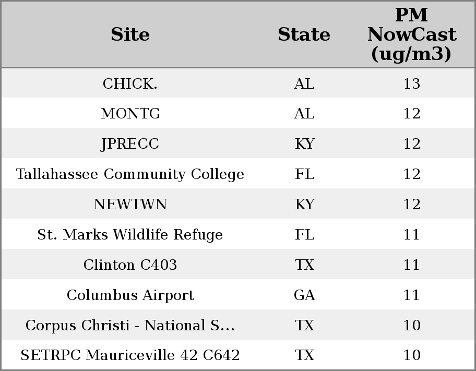Image resolution: width=476 pixels, height=371 pixels.
Task: Click St. Marks Wildlife Refuge row
Action: 130,235
